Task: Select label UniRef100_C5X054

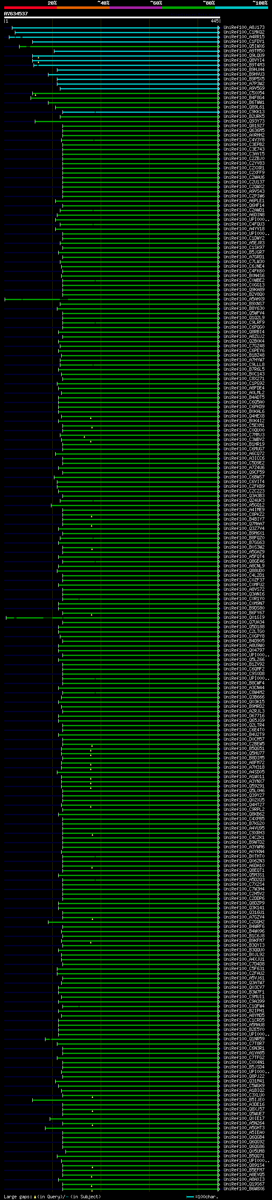Action: pyautogui.click(x=244, y=93)
